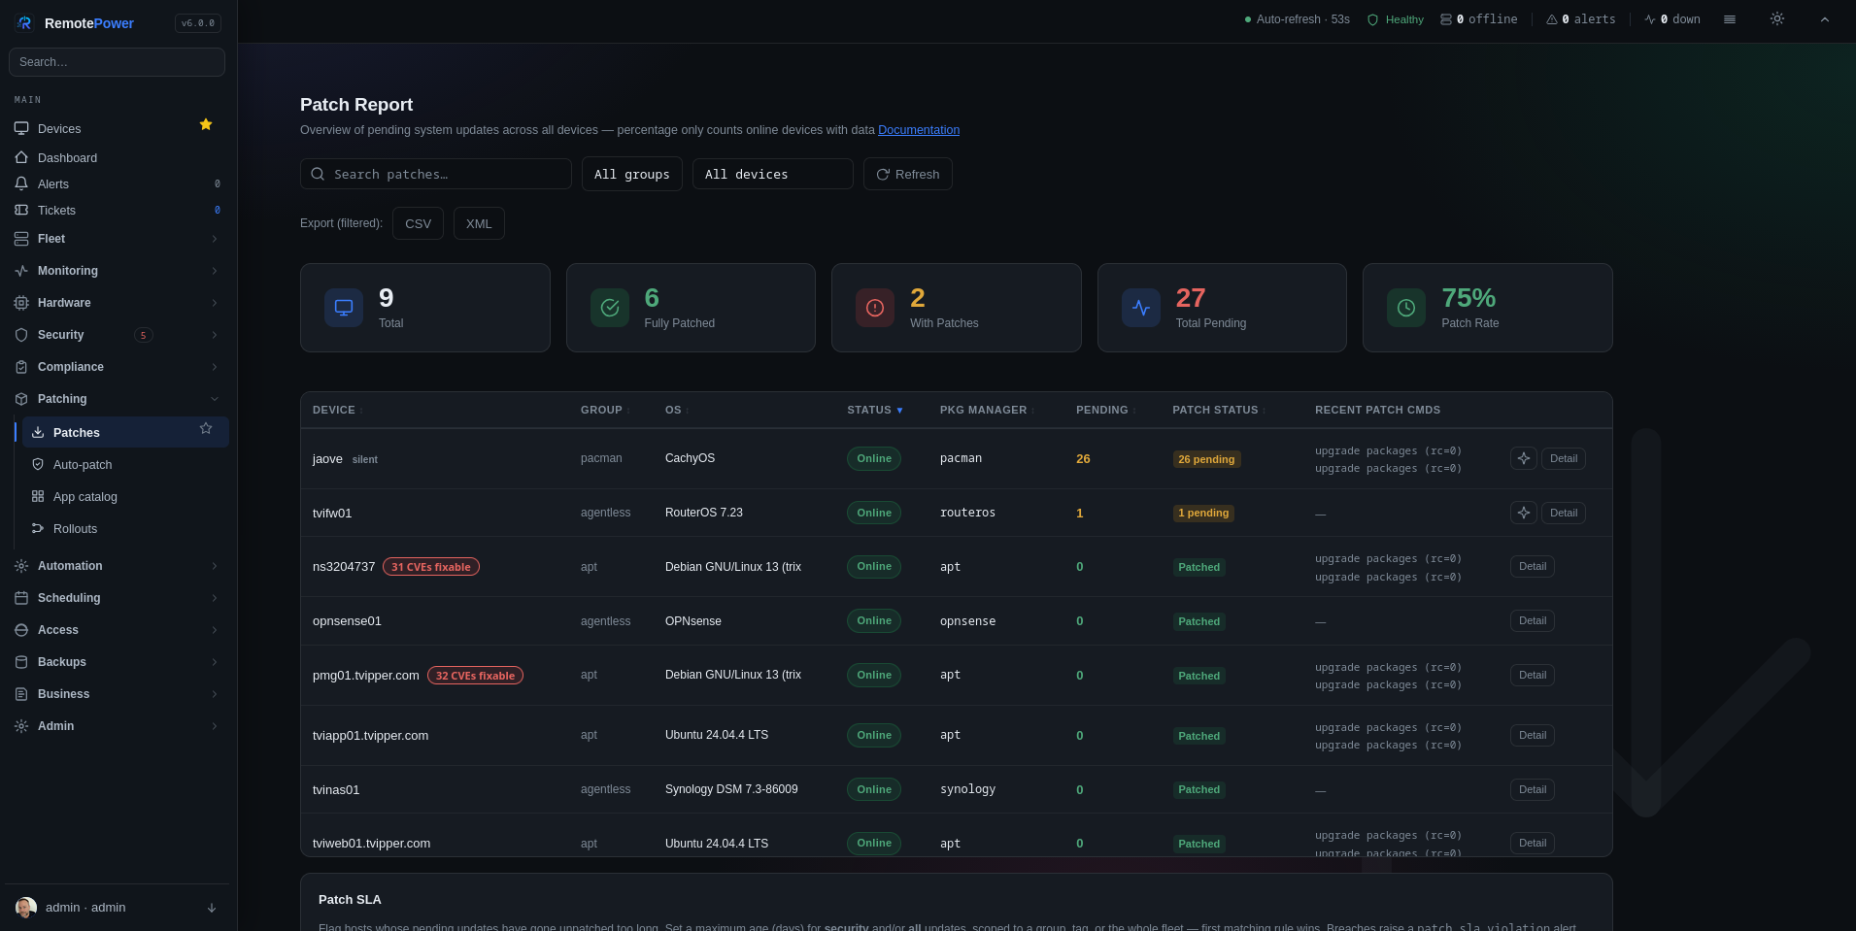Click the Healthy shield status icon
Screen dimensions: 1856x931
coord(1372,19)
